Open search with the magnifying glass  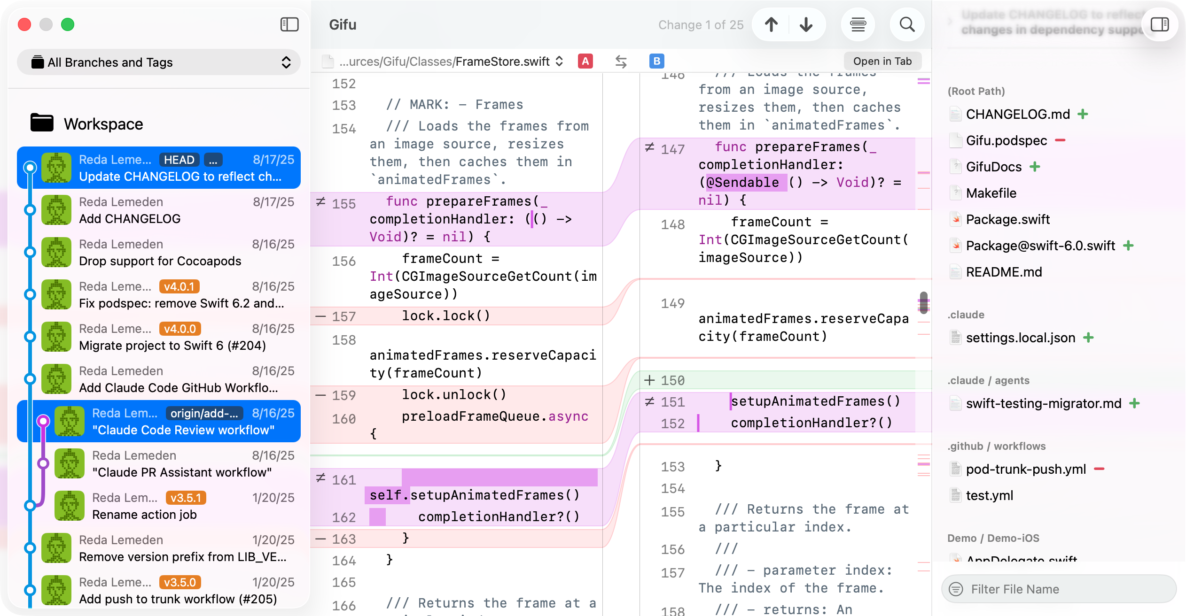click(907, 24)
